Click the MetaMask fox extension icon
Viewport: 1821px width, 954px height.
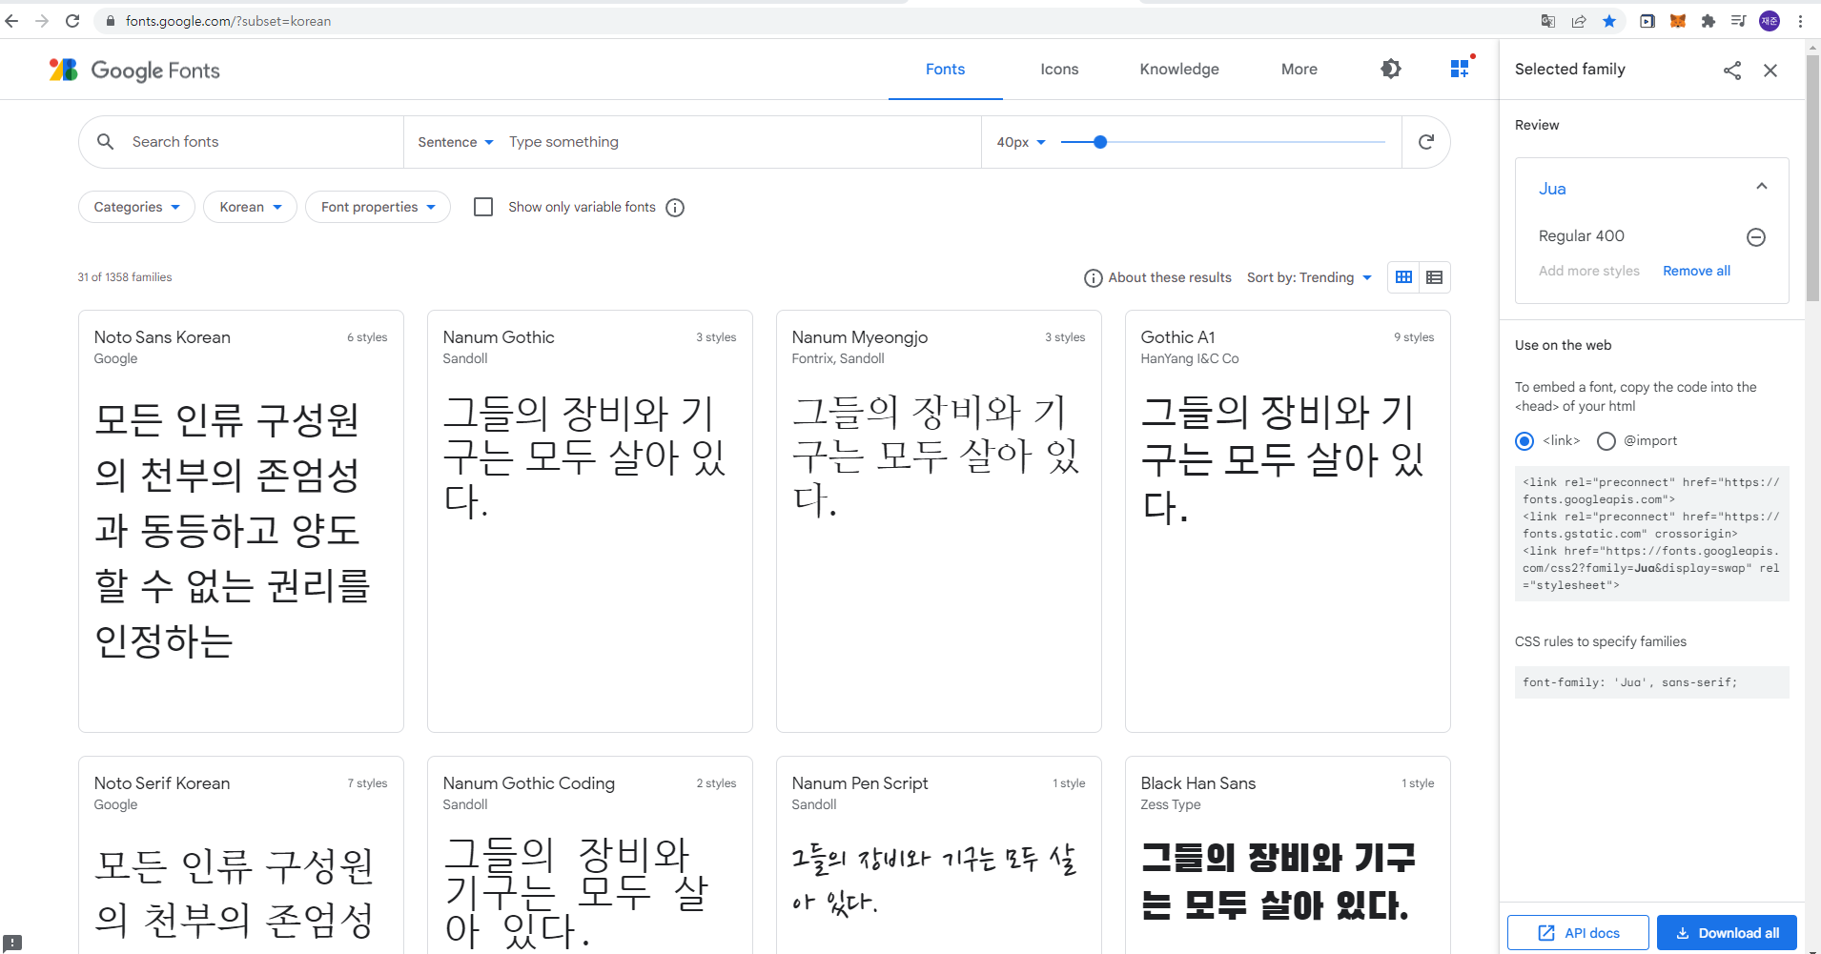1678,21
